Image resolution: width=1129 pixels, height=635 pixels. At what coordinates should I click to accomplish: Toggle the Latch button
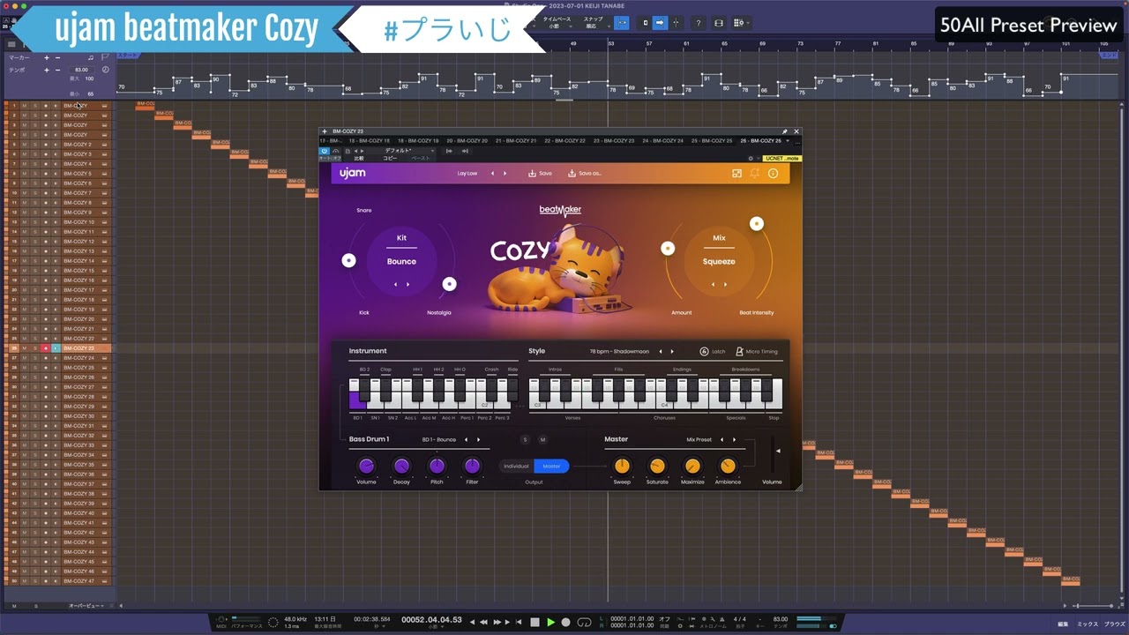click(713, 351)
